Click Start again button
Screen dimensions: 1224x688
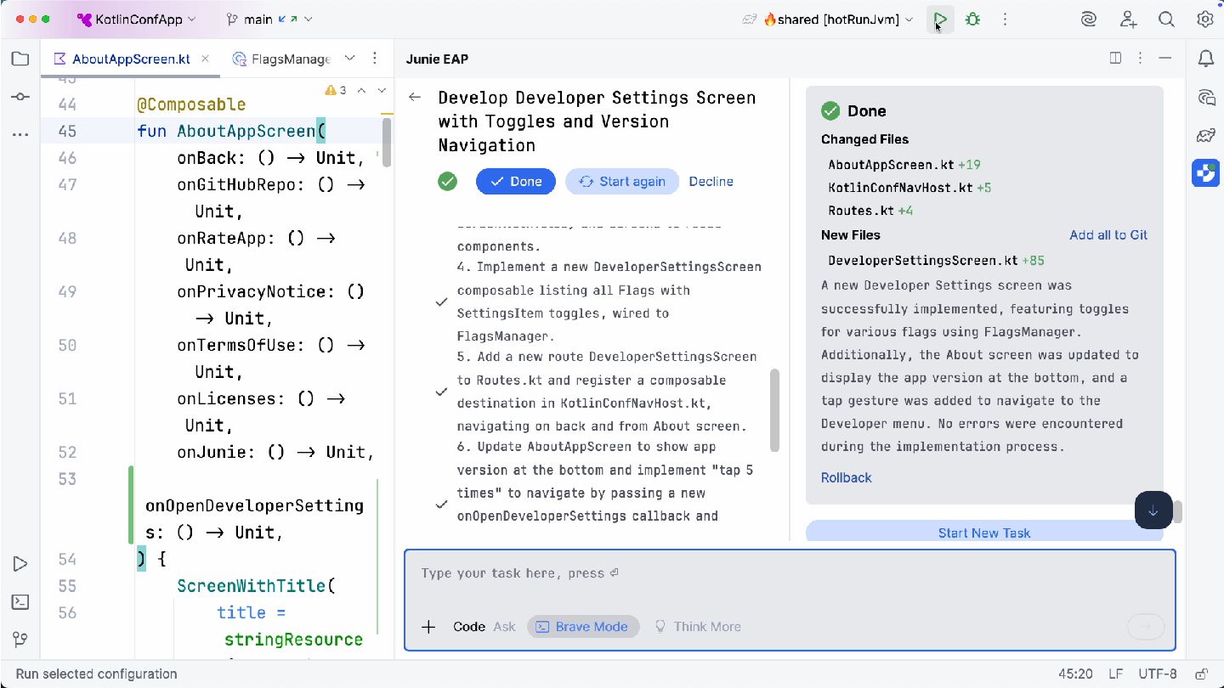[622, 182]
